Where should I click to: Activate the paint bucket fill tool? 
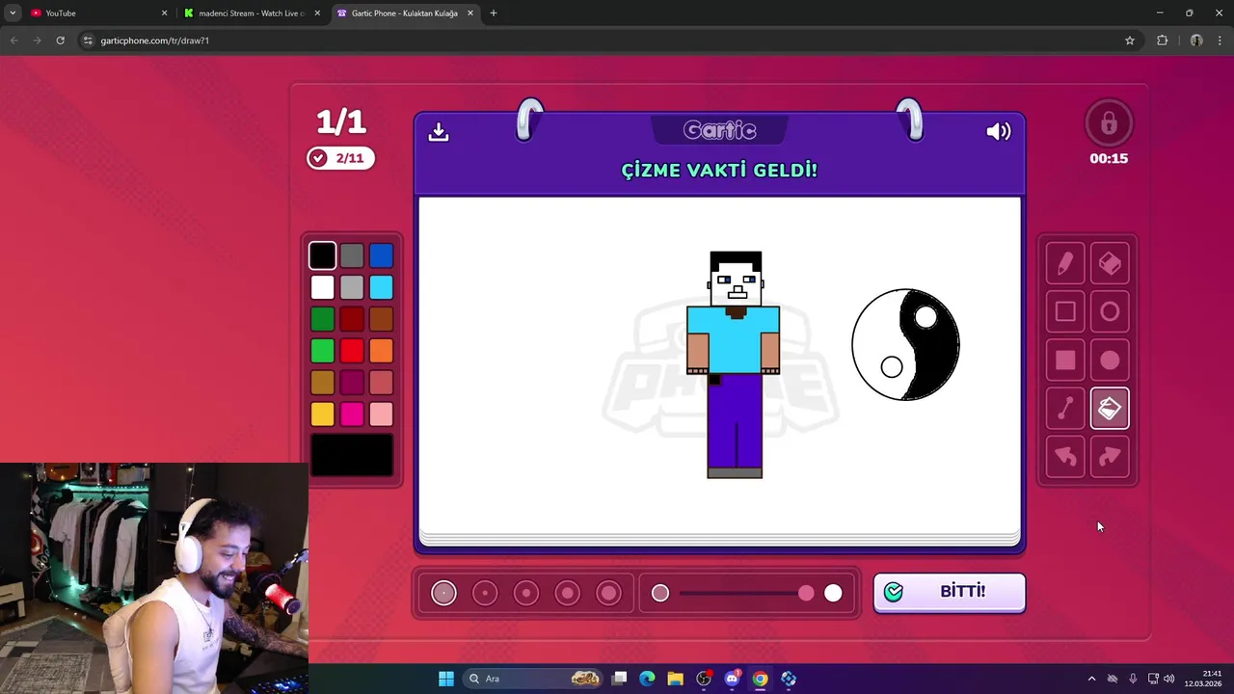1110,409
